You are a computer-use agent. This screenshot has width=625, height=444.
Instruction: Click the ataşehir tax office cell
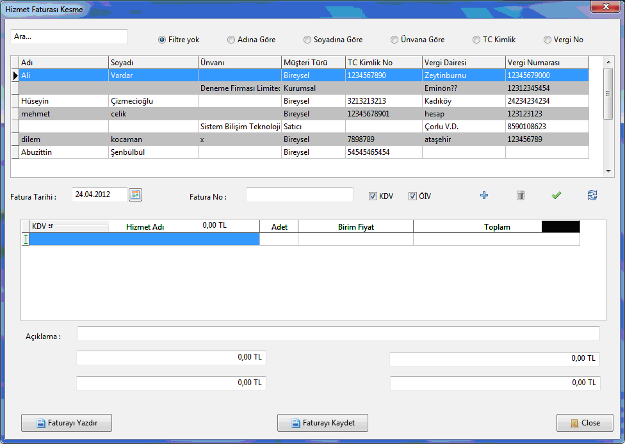464,139
